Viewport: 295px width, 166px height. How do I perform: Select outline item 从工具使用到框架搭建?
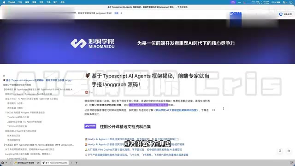click(x=29, y=149)
